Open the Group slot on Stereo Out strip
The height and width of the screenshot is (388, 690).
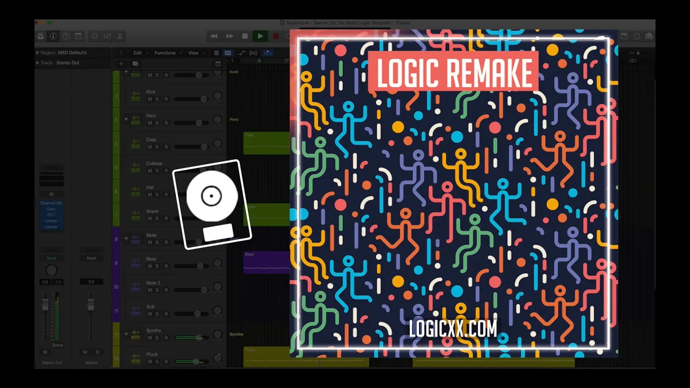[51, 251]
